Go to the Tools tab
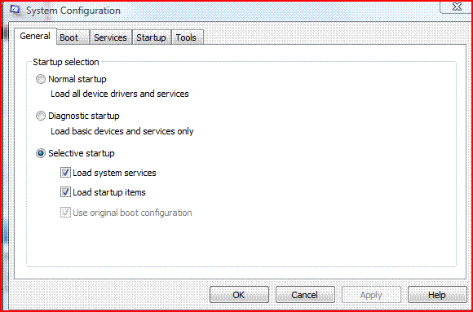This screenshot has height=312, width=473. click(188, 37)
